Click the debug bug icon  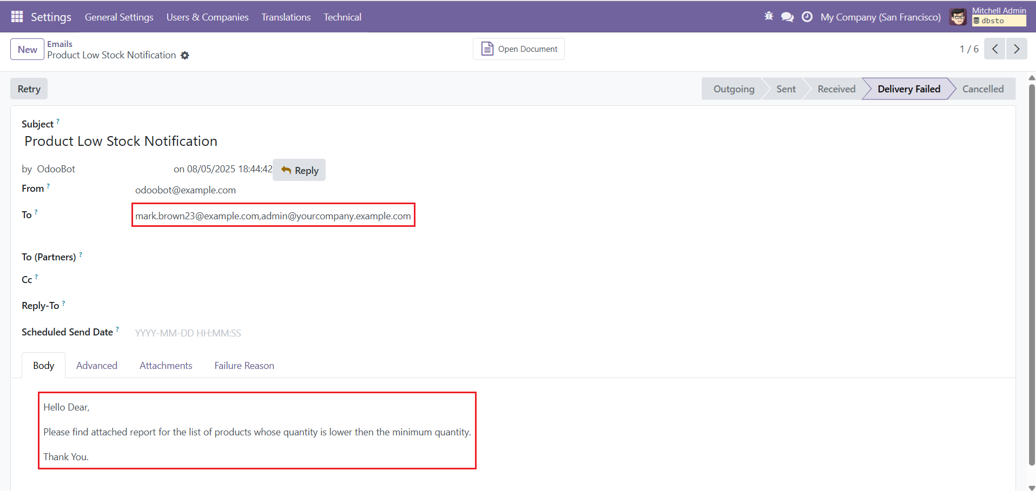pos(769,17)
